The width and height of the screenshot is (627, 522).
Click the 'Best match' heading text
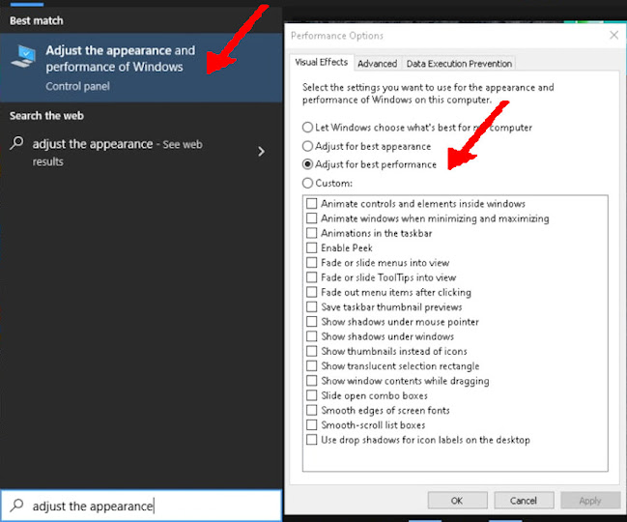coord(37,21)
